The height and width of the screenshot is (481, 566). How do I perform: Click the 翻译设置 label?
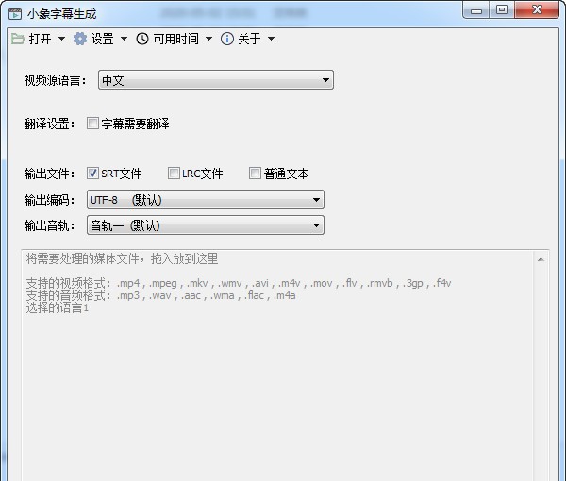[49, 124]
